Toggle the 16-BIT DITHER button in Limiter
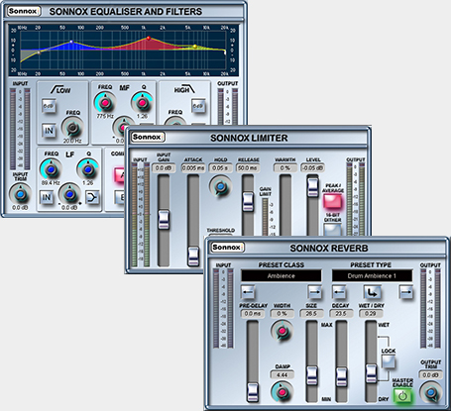Viewport: 451px width, 411px height. coord(332,230)
